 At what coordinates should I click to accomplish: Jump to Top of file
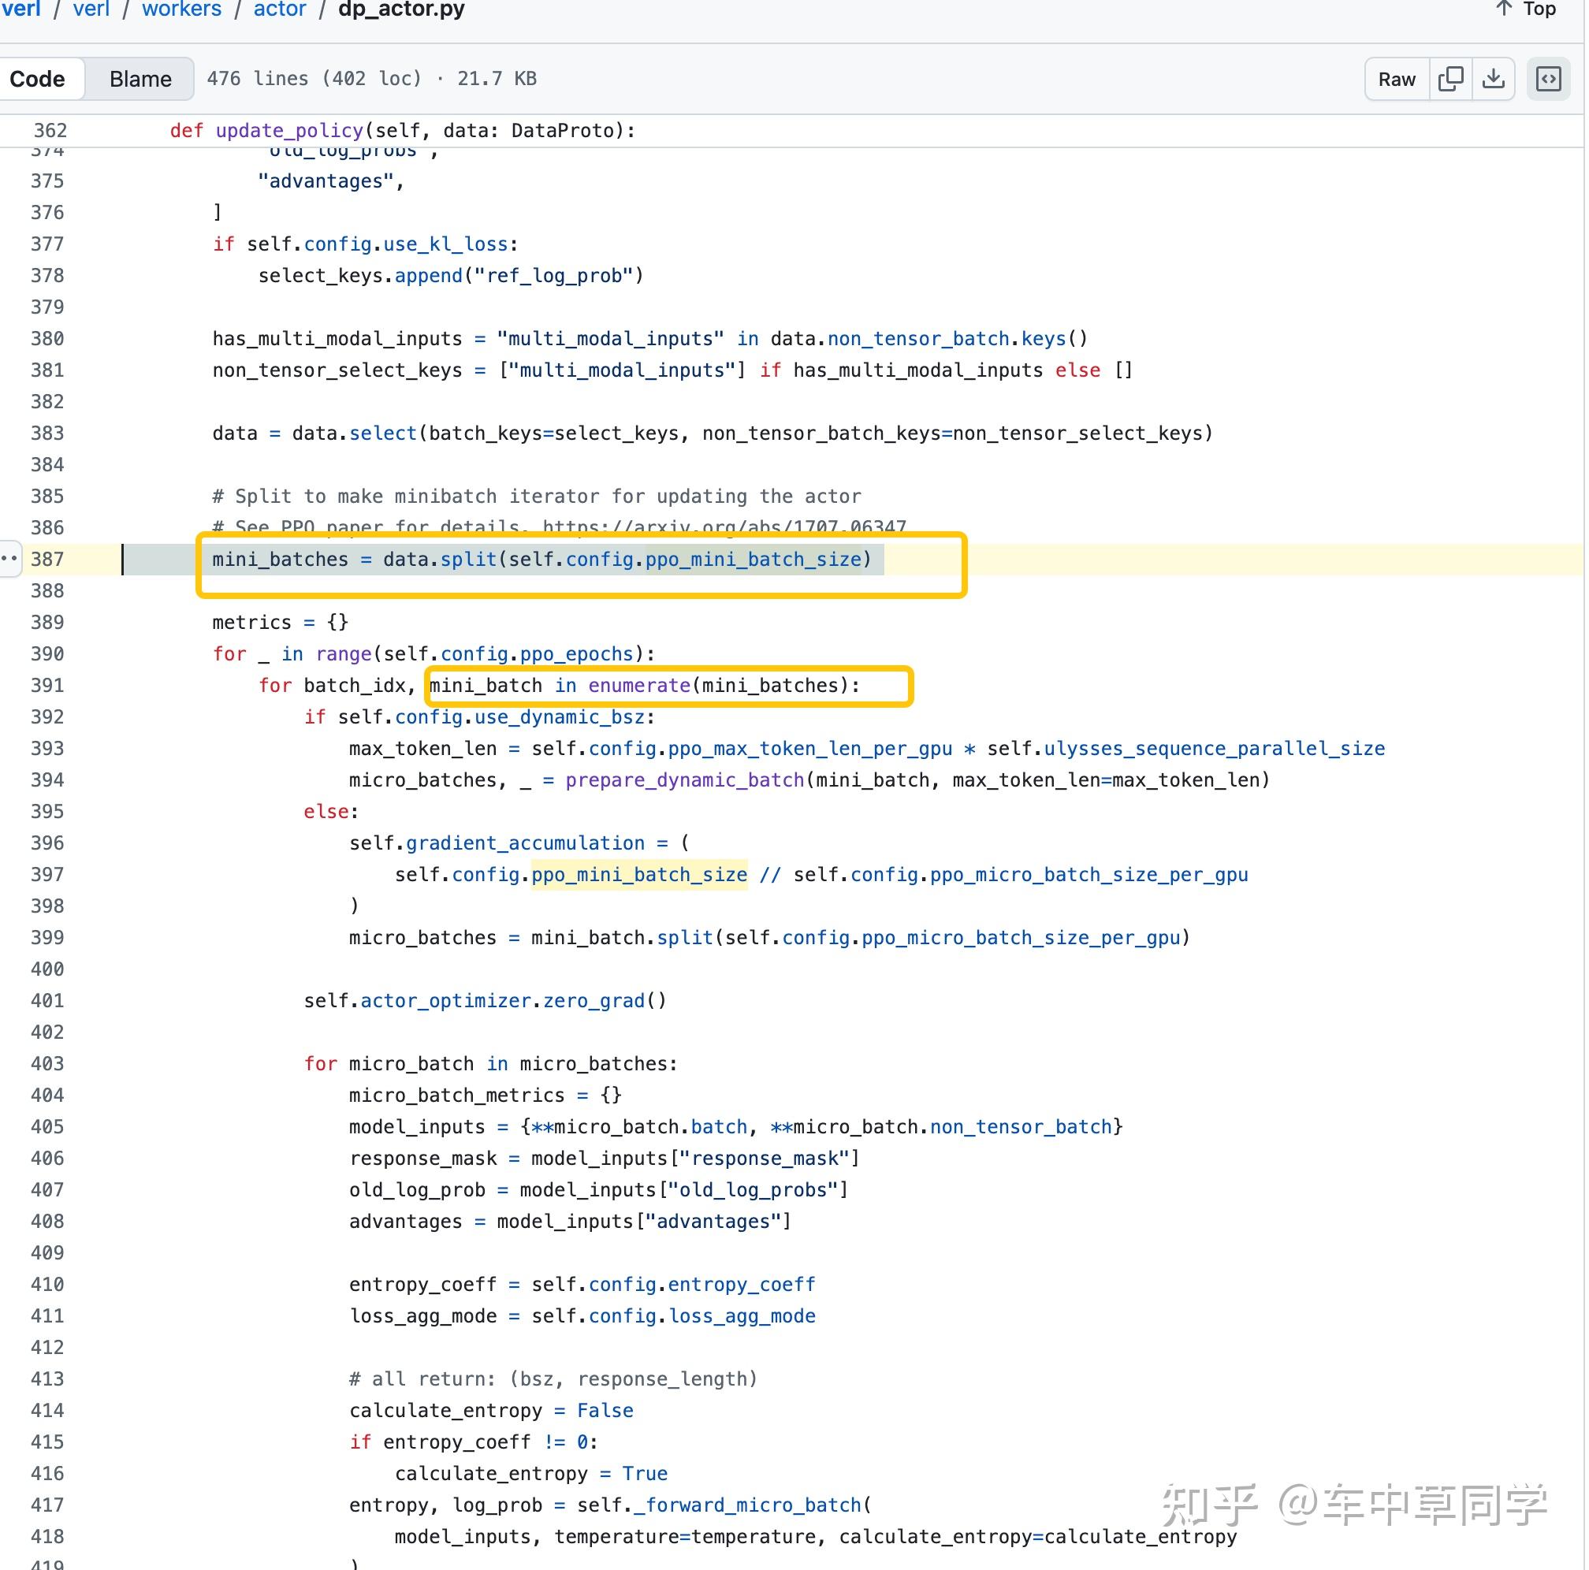[x=1528, y=9]
